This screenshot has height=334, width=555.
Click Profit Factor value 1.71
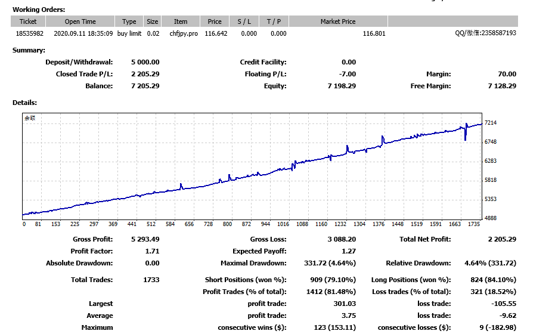(152, 251)
